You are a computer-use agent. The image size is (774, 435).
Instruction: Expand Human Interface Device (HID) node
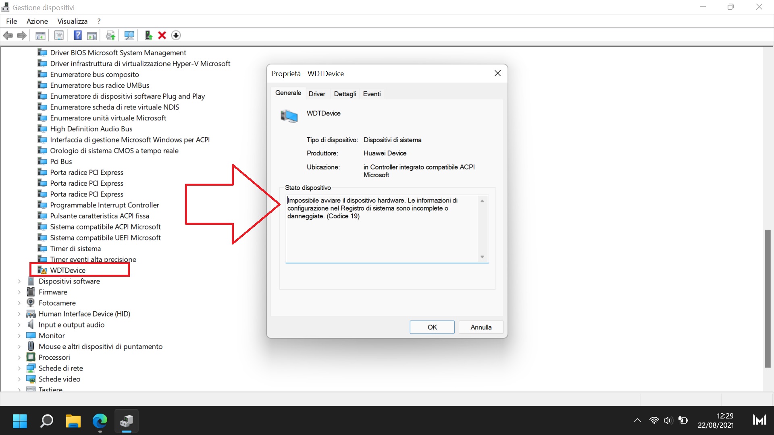click(x=19, y=314)
